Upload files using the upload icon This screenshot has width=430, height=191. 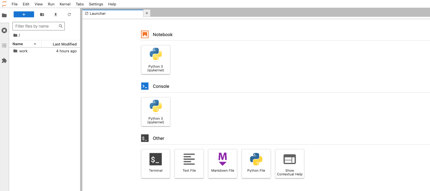(56, 14)
